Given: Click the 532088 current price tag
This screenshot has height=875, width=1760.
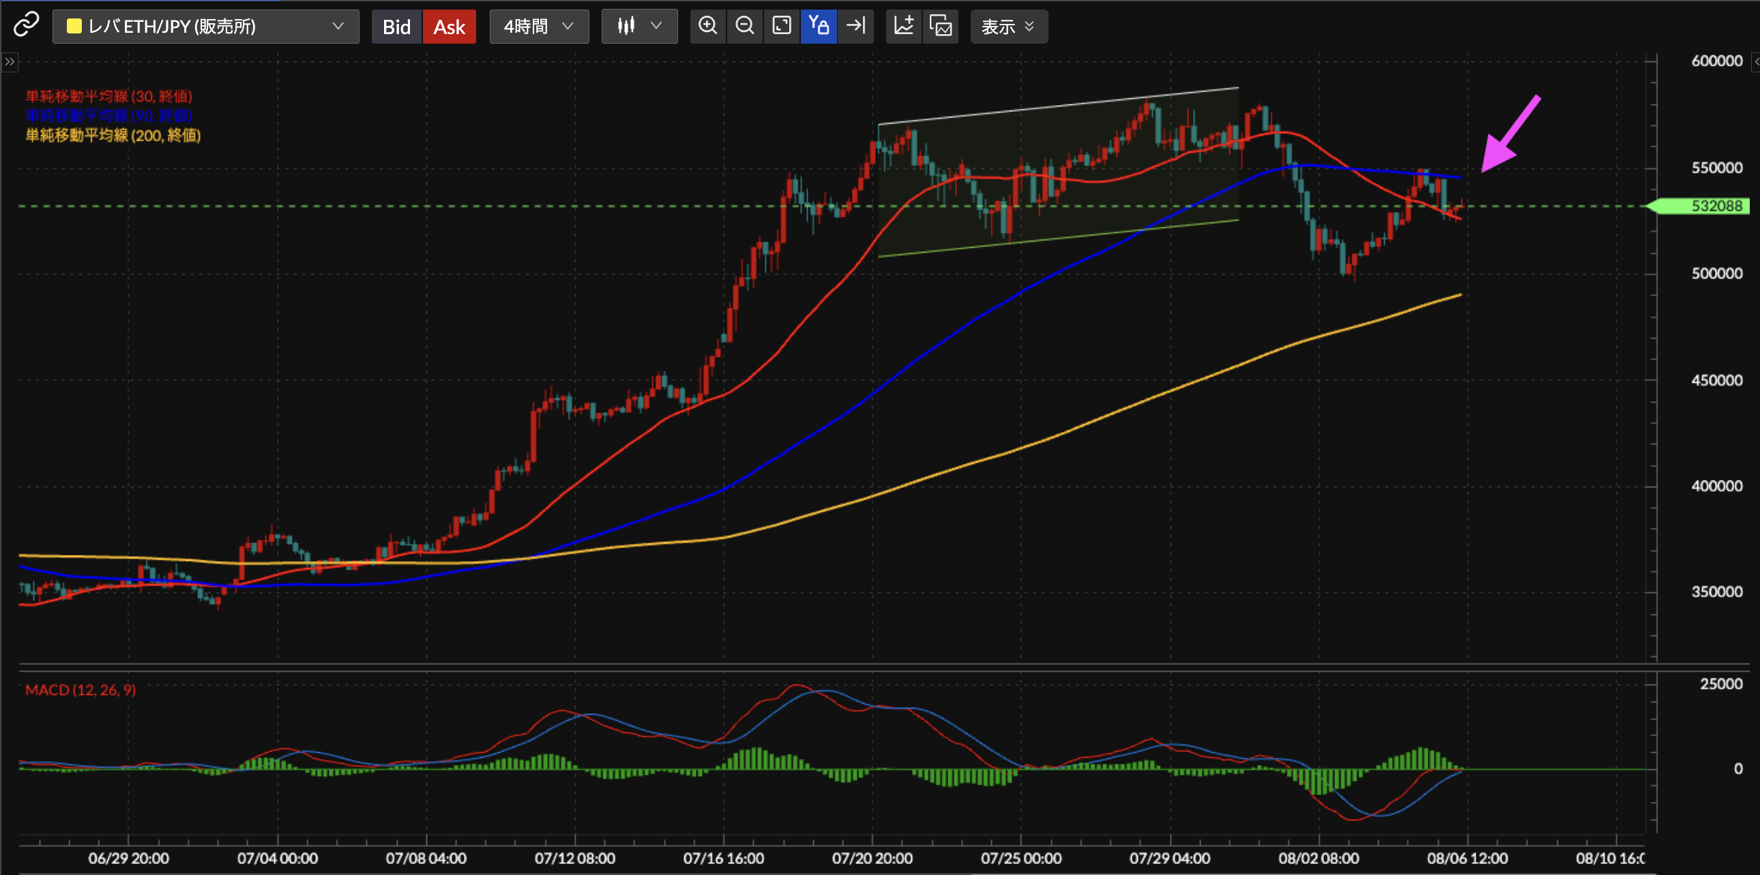Looking at the screenshot, I should click(x=1716, y=205).
